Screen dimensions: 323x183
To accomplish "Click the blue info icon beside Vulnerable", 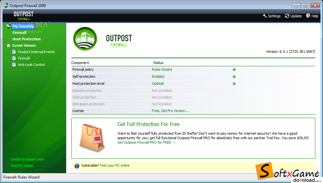I will coord(77,166).
